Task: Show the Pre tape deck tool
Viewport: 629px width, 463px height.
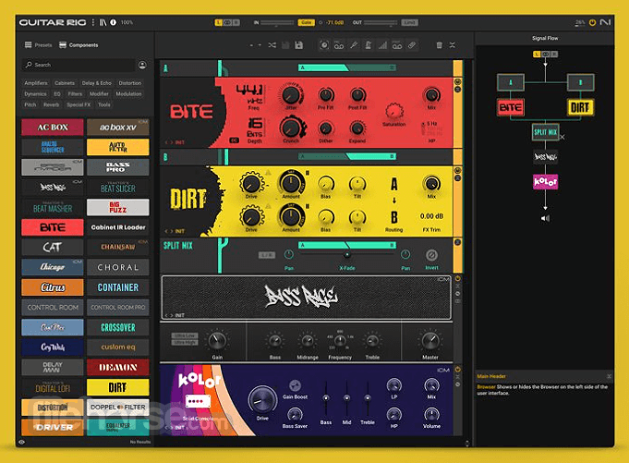Action: 339,45
